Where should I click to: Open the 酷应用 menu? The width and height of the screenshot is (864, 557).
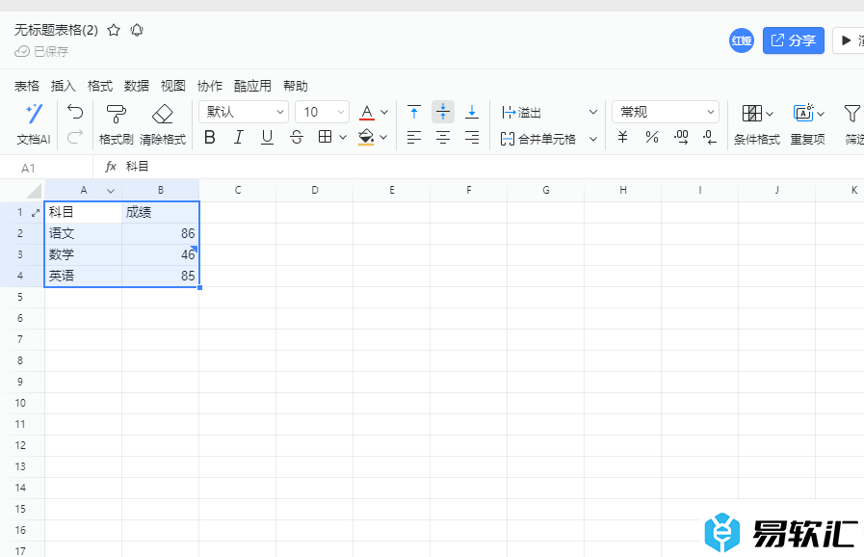click(x=252, y=86)
